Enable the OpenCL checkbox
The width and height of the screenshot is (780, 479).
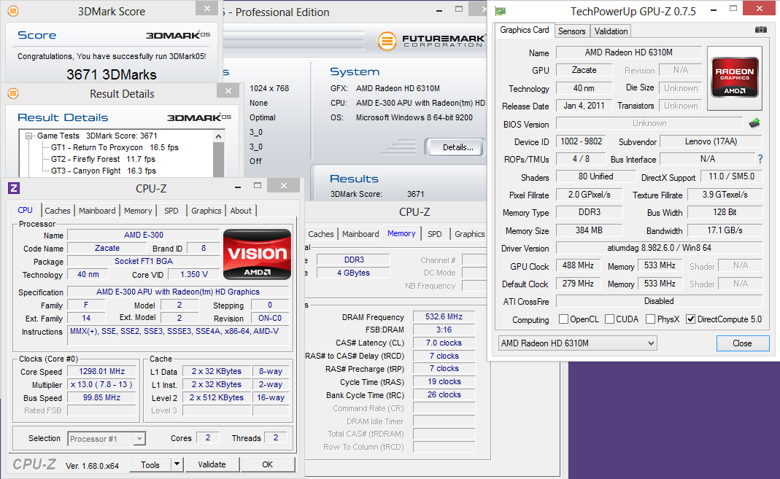[563, 319]
